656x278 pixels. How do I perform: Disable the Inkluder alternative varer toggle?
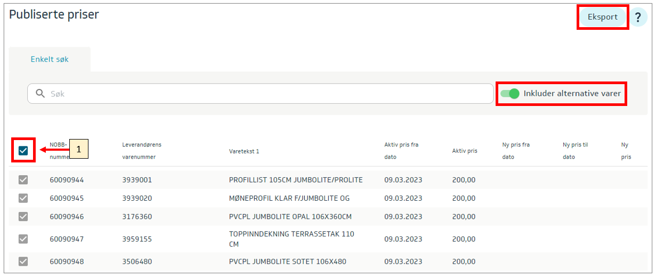coord(510,94)
